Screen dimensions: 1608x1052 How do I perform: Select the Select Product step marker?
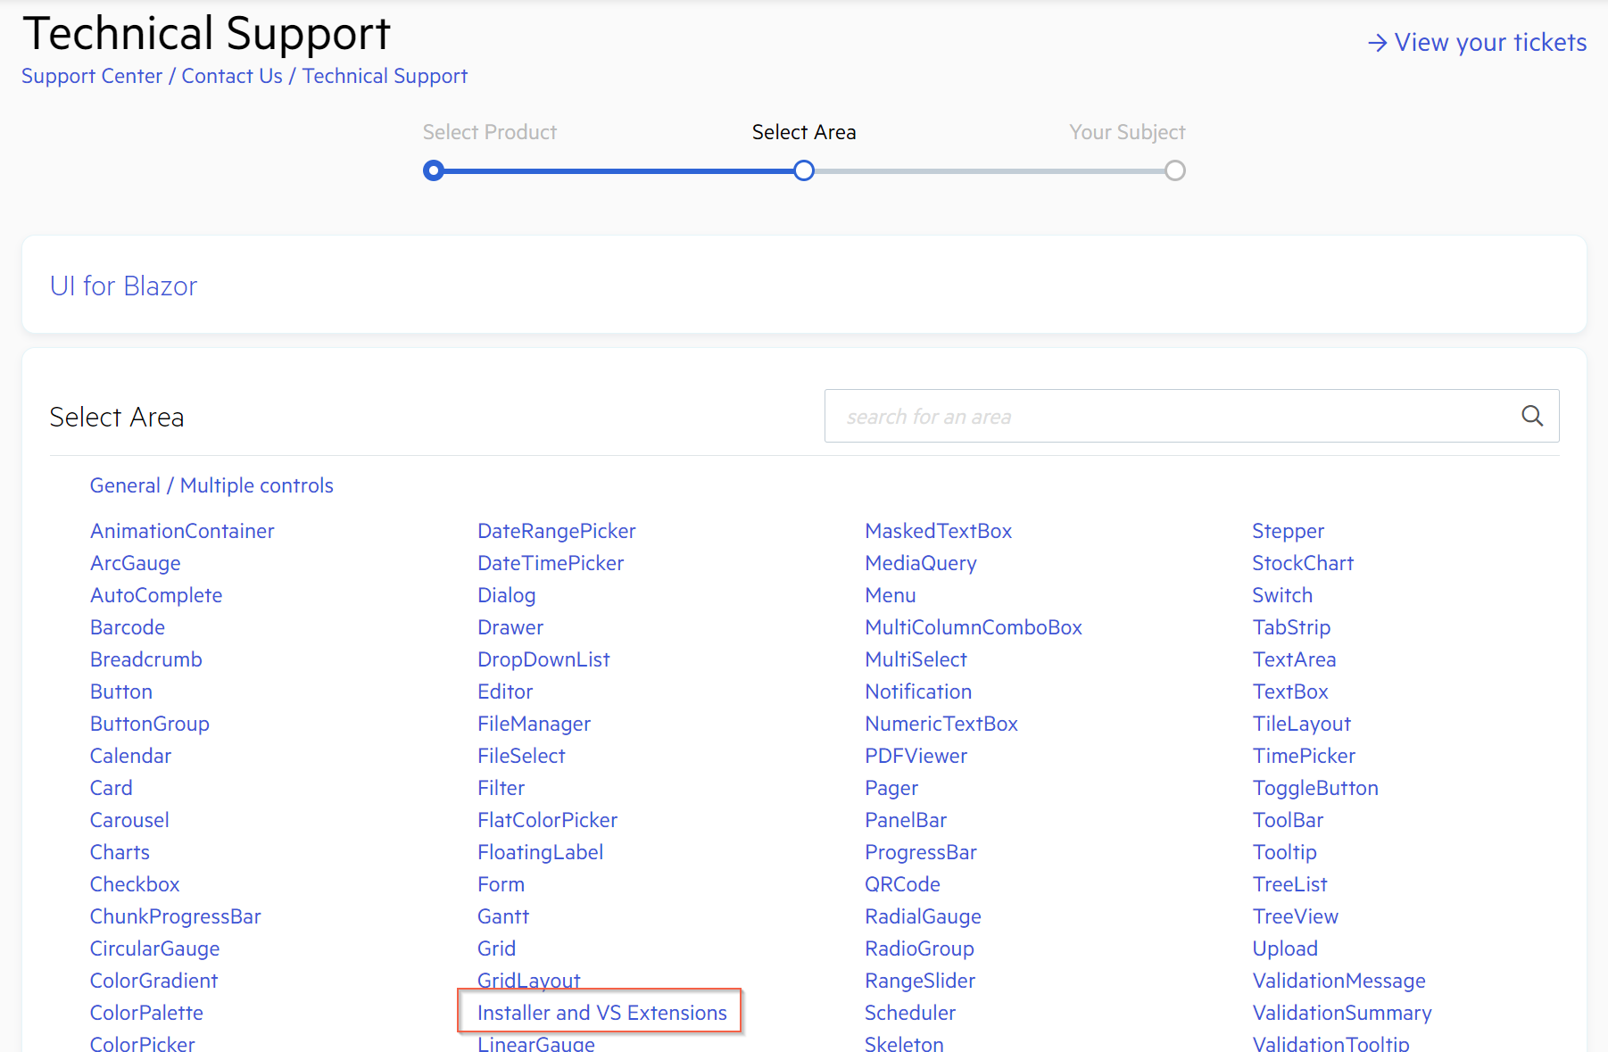pyautogui.click(x=434, y=170)
